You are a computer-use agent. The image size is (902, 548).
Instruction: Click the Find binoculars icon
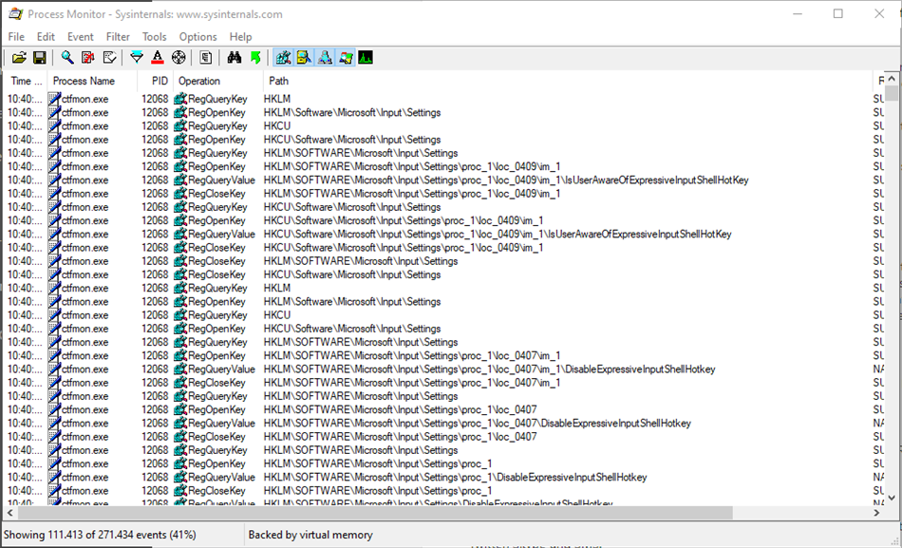point(235,58)
